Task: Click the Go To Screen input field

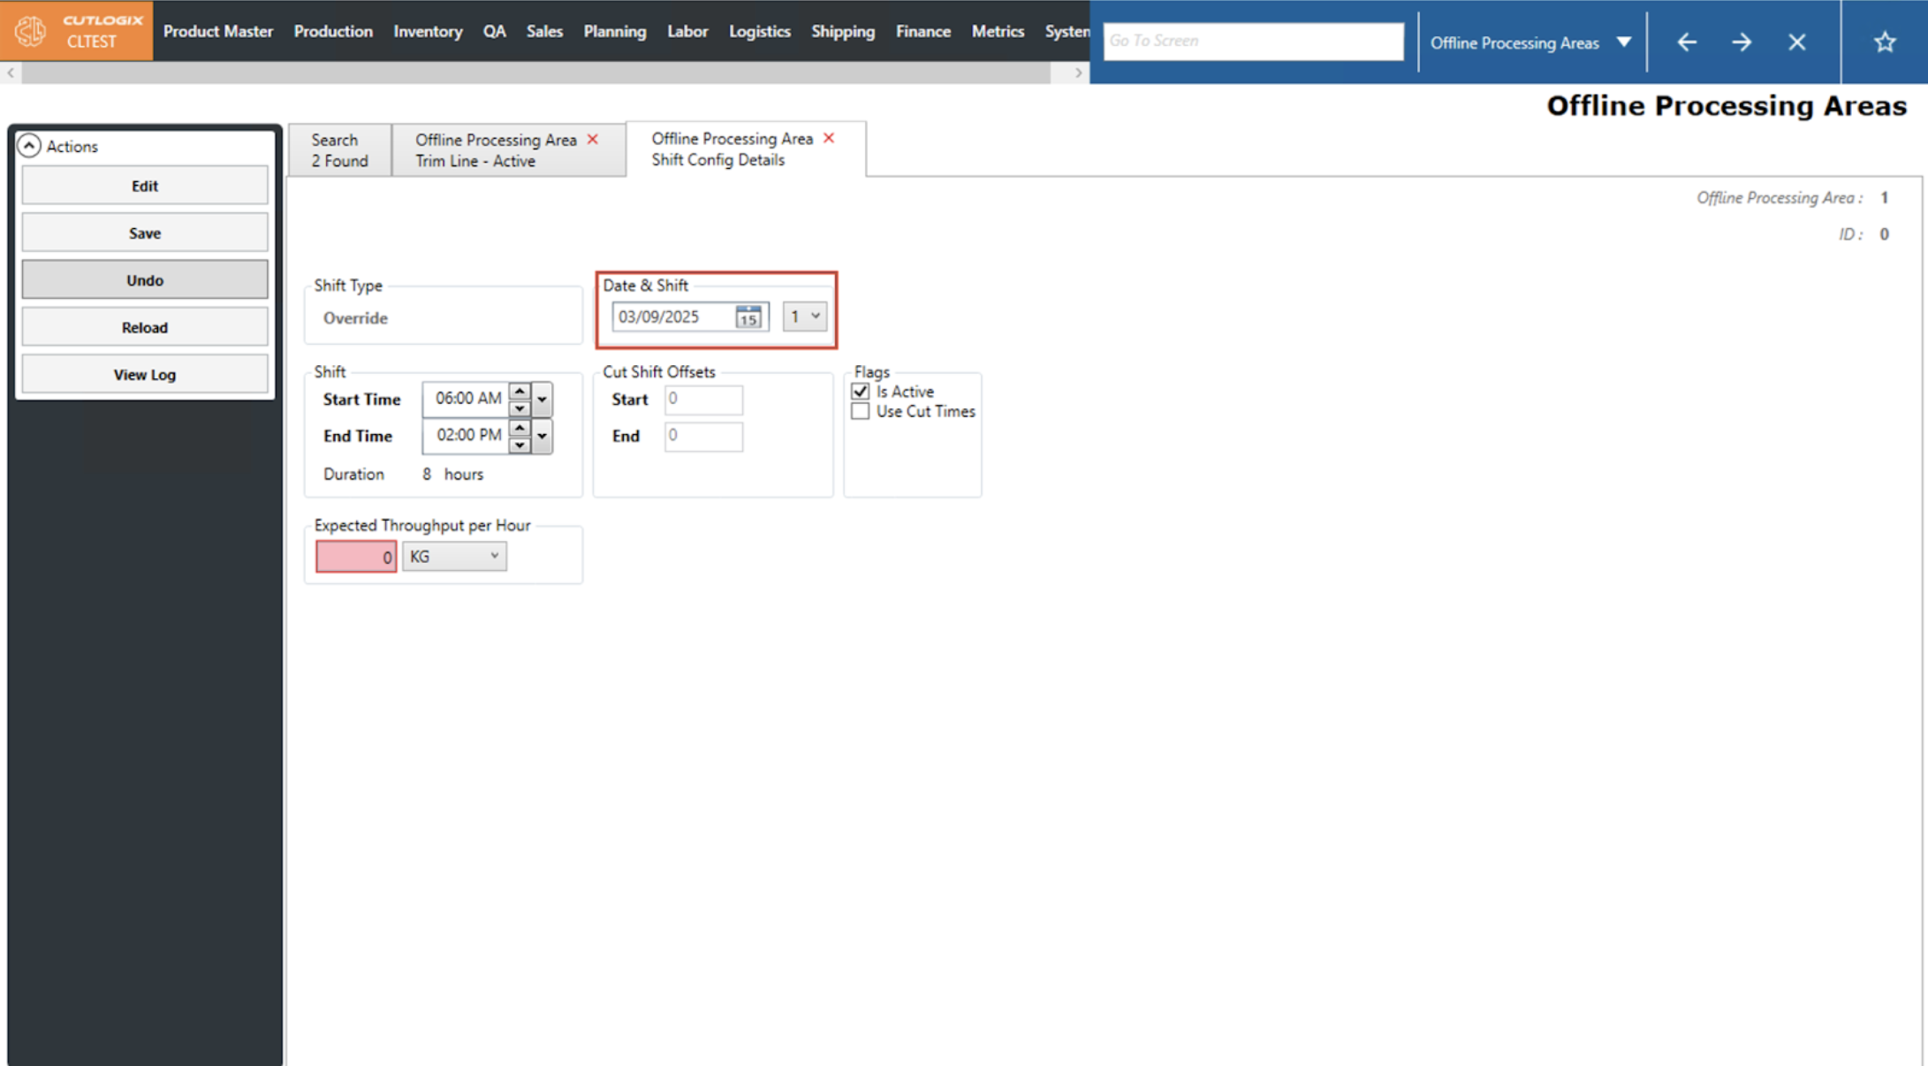Action: (x=1253, y=41)
